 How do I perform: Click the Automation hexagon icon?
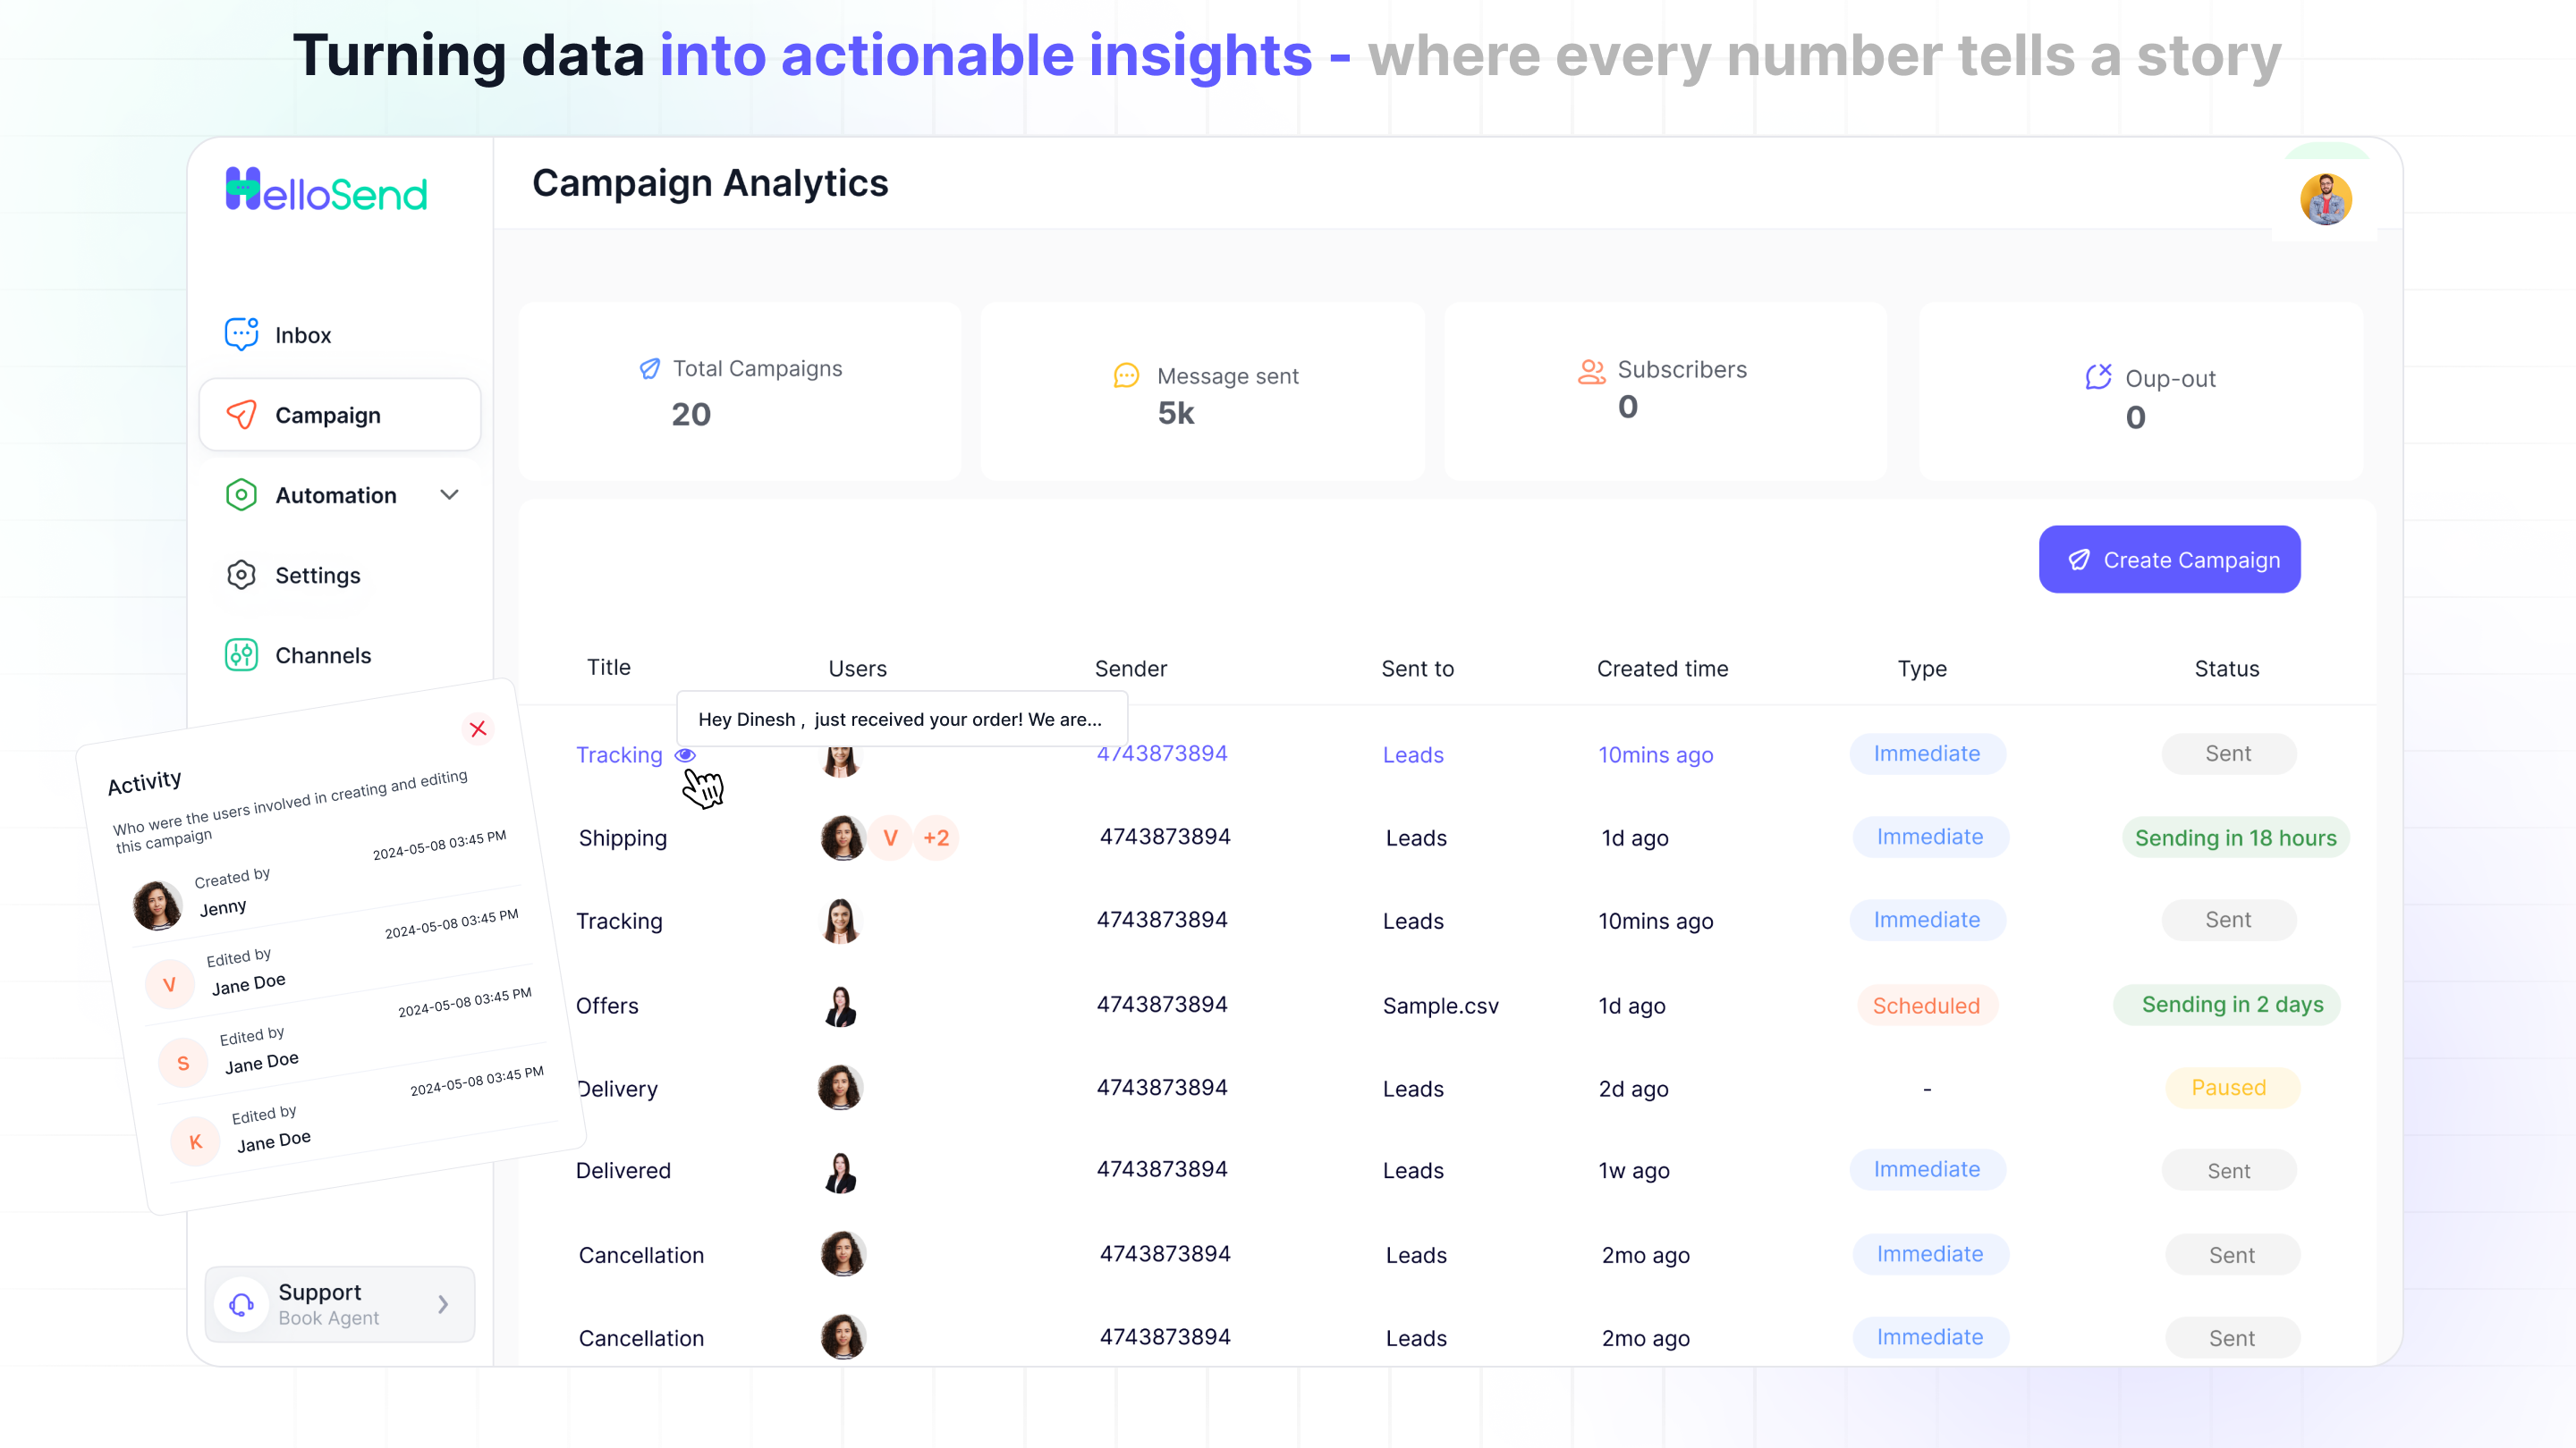click(241, 494)
